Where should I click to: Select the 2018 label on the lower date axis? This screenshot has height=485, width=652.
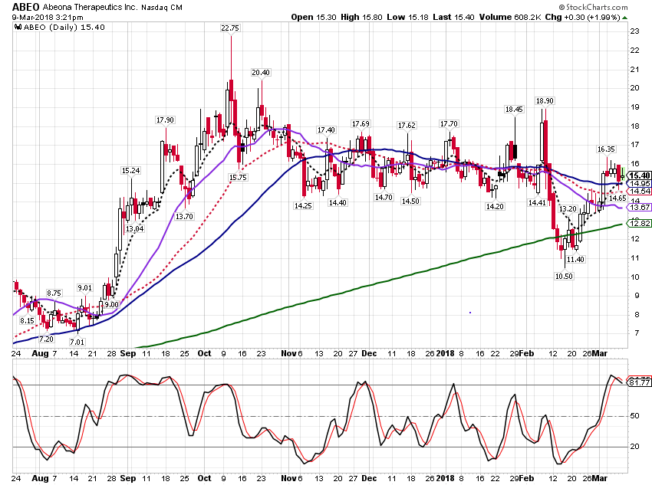446,478
